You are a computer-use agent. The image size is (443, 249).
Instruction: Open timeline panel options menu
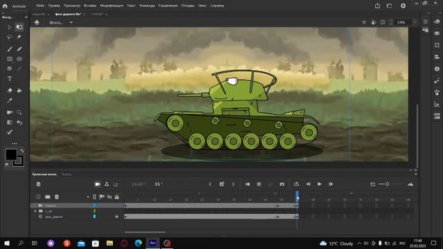tap(415, 174)
